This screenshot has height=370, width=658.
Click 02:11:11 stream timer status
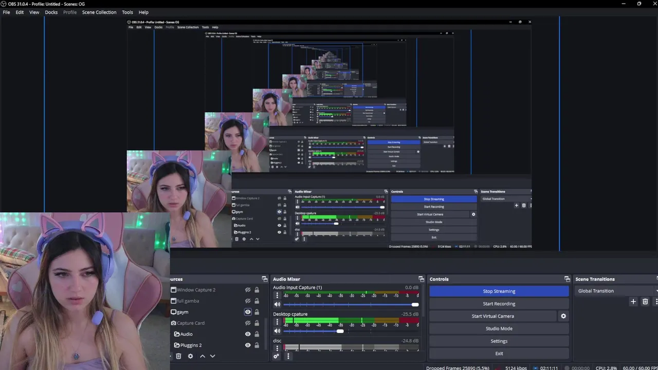click(x=549, y=368)
